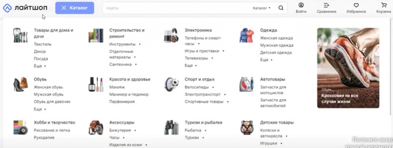Viewport: 393px width, 148px height.
Task: Open the Детские товары category
Action: click(277, 122)
